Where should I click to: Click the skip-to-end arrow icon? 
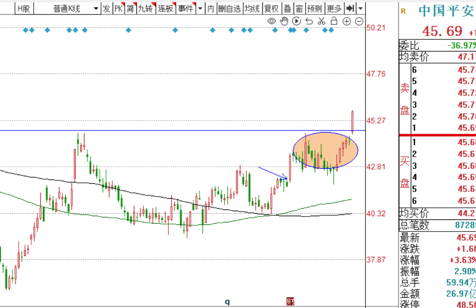click(x=350, y=8)
